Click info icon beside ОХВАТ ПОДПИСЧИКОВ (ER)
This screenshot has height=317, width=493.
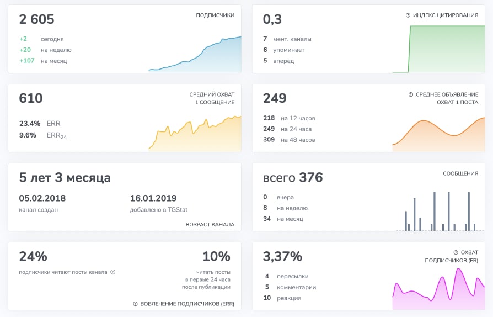(x=456, y=252)
